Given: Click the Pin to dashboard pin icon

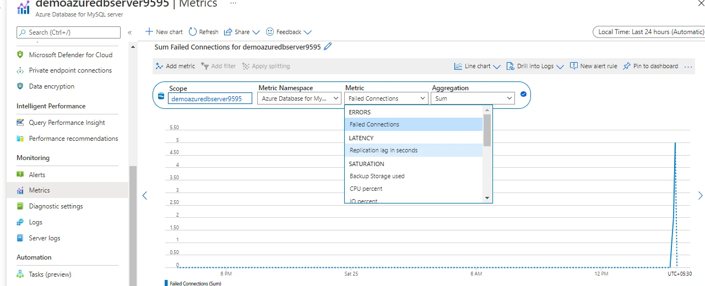Looking at the screenshot, I should [x=627, y=66].
